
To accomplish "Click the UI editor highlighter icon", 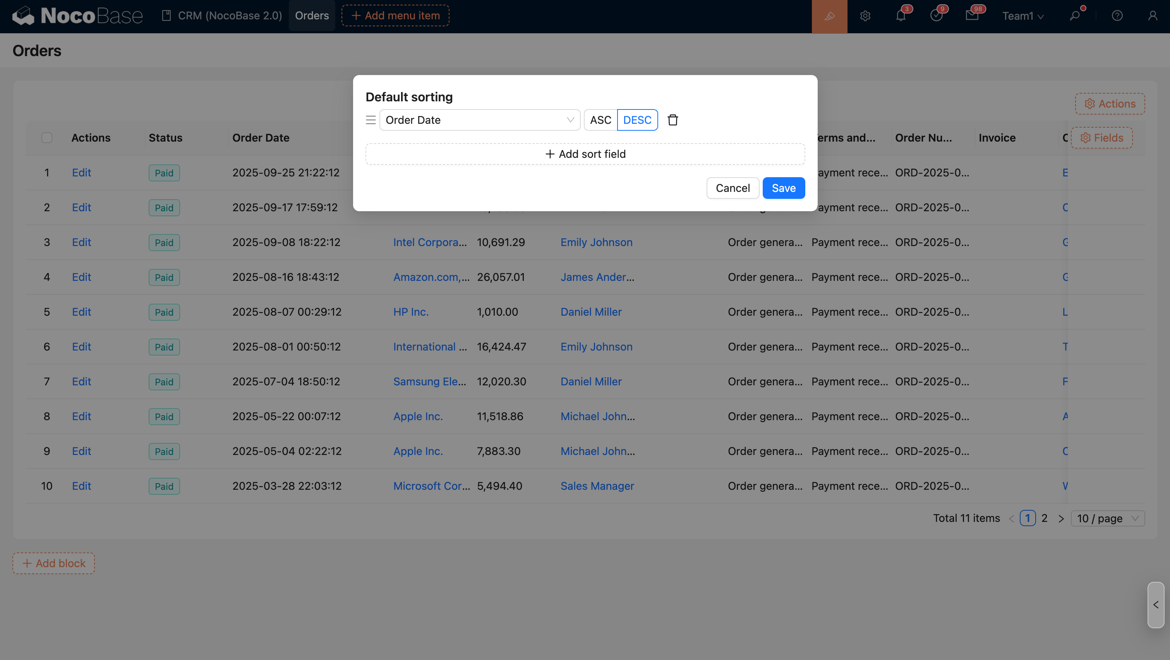I will click(829, 16).
